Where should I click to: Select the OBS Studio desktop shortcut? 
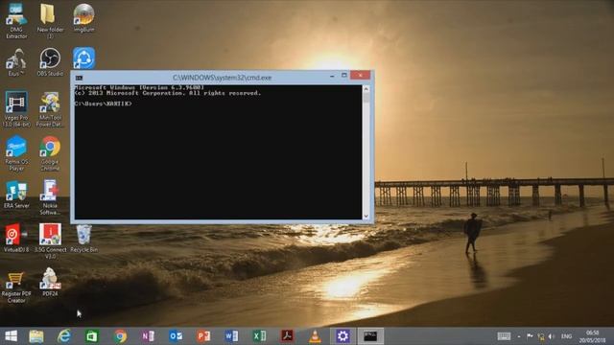(x=50, y=61)
